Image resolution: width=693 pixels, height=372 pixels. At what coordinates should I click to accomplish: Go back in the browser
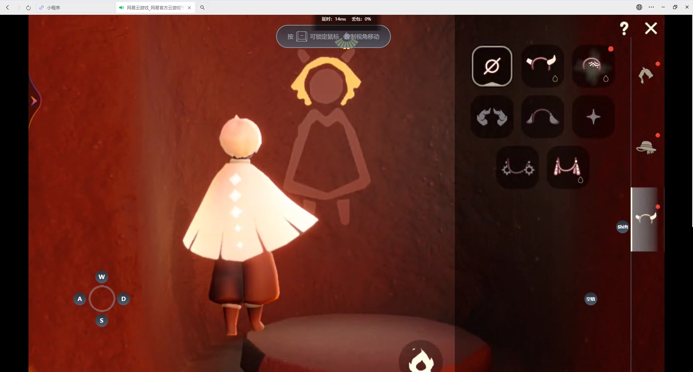[8, 7]
